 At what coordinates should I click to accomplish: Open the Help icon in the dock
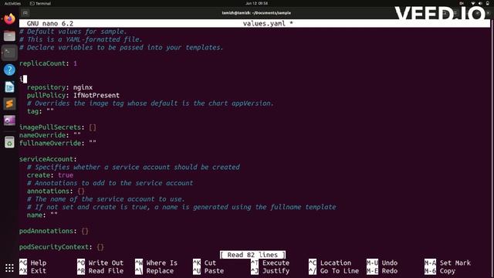9,69
